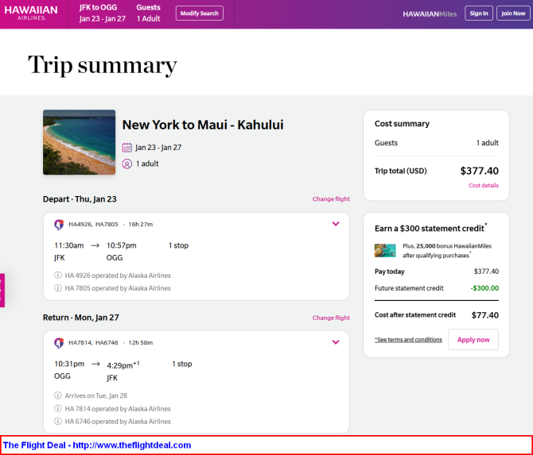Click the Maui beach thumbnail image
The width and height of the screenshot is (533, 455).
[x=80, y=142]
